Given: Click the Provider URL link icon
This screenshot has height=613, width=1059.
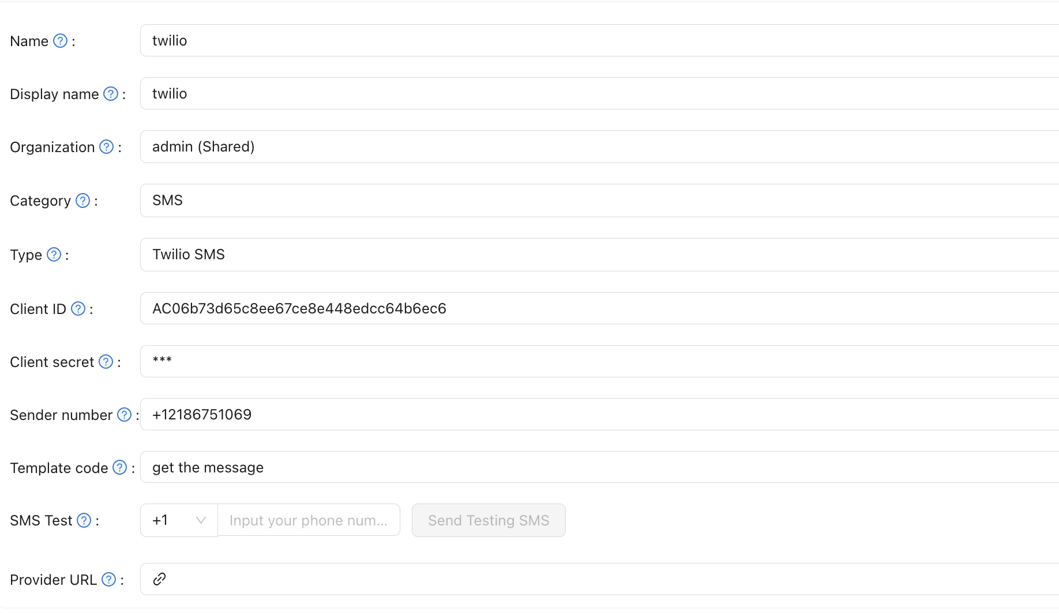Looking at the screenshot, I should point(159,579).
